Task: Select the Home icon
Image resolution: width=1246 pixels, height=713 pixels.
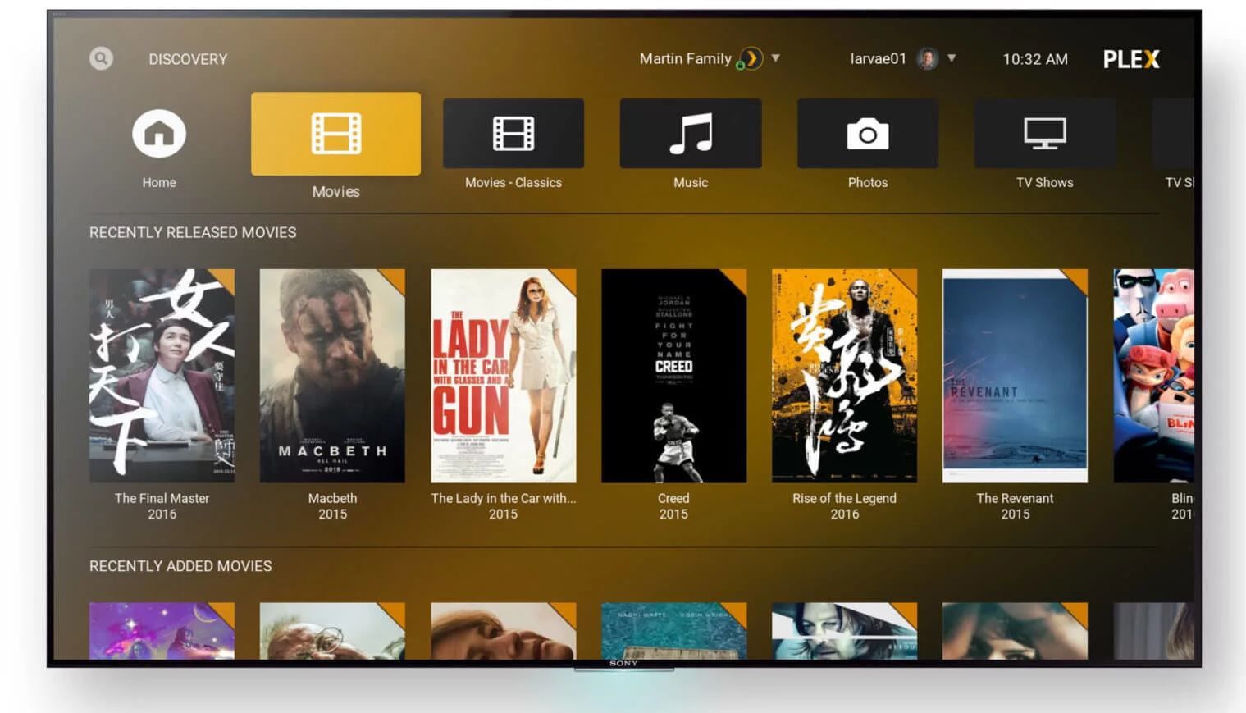Action: click(x=158, y=132)
